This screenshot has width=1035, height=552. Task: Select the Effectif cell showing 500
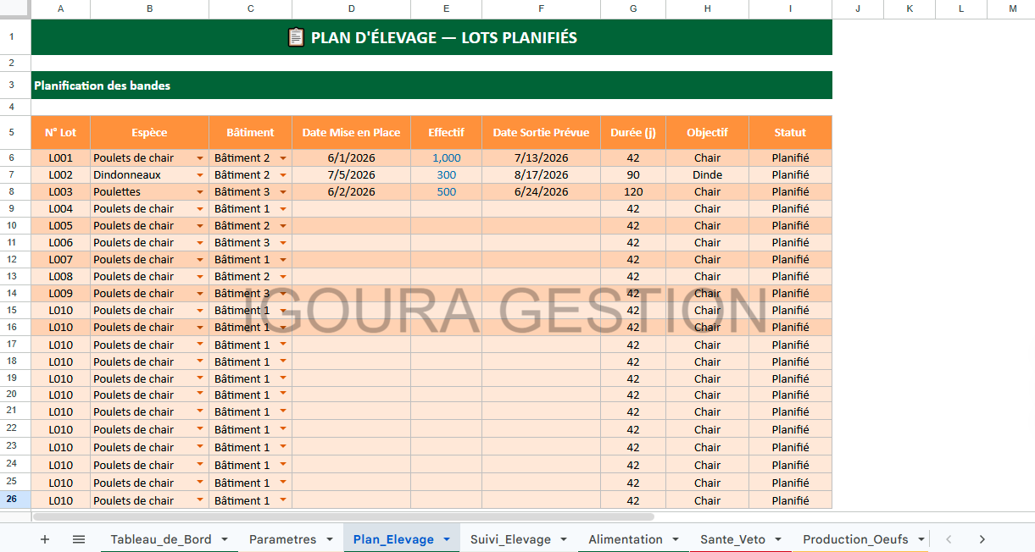click(447, 192)
